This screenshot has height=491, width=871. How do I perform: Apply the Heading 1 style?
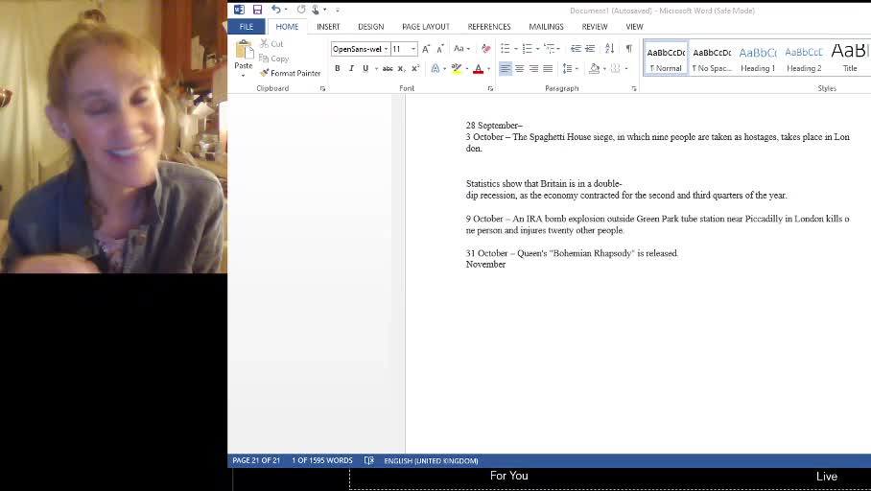tap(757, 58)
